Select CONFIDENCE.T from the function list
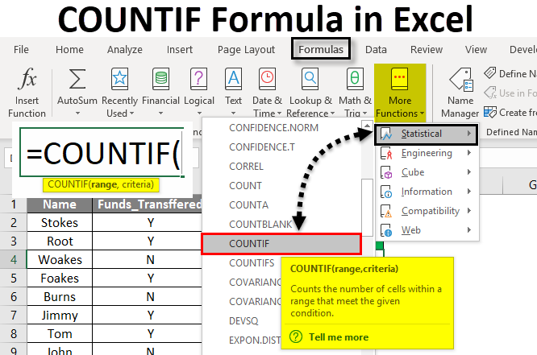This screenshot has width=537, height=355. (262, 147)
